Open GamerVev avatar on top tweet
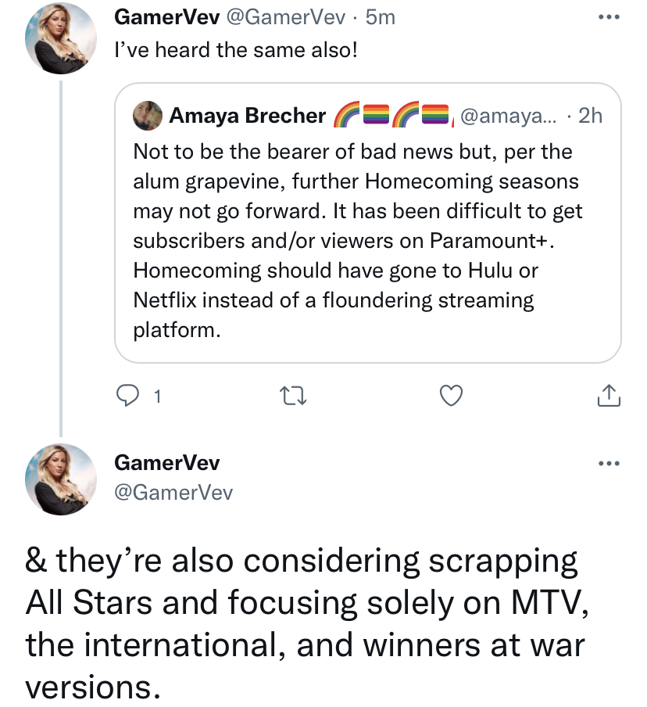The height and width of the screenshot is (707, 647). click(60, 38)
